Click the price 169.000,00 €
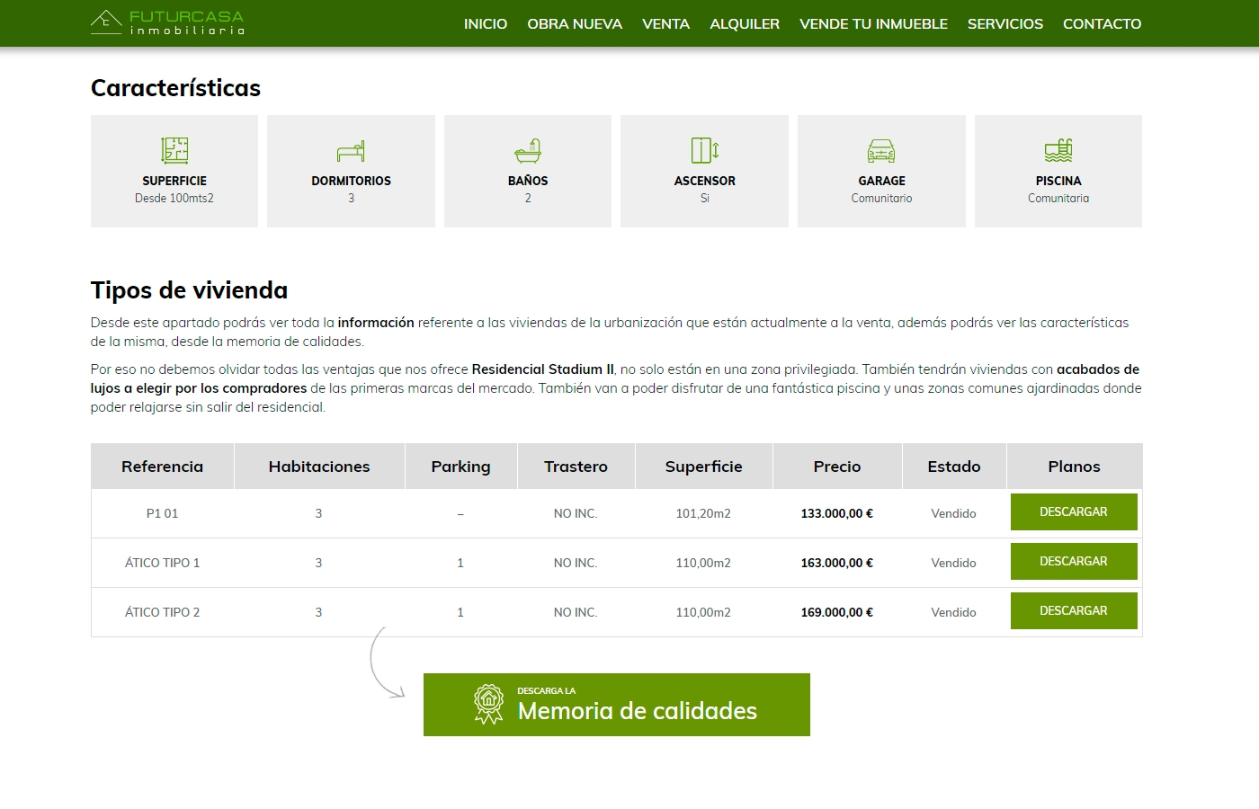Viewport: 1259px width, 809px height. point(837,612)
